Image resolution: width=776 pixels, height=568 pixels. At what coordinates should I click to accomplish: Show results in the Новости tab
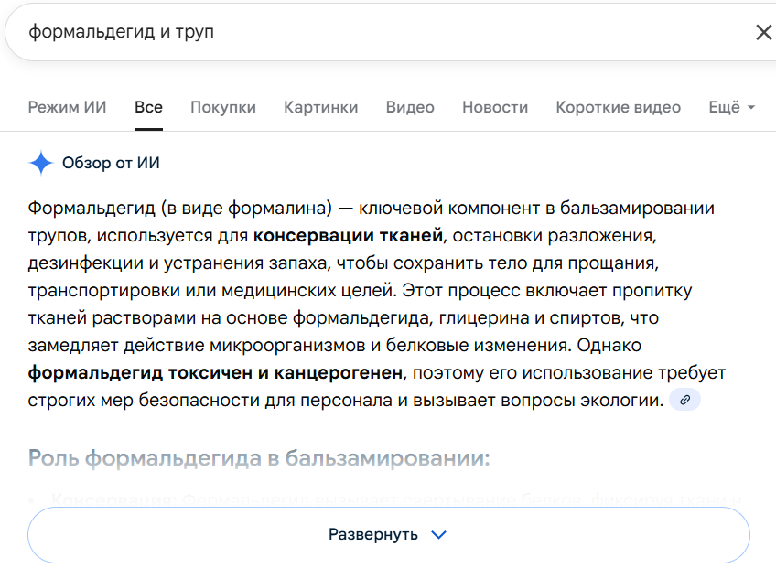click(x=495, y=107)
